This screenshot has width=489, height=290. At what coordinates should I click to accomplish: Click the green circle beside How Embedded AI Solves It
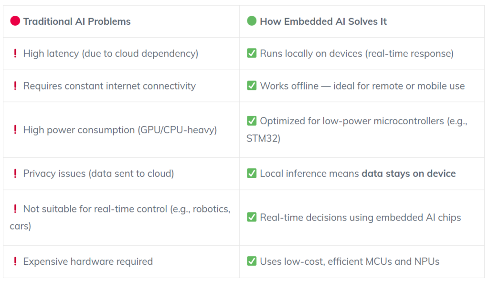[x=252, y=21]
